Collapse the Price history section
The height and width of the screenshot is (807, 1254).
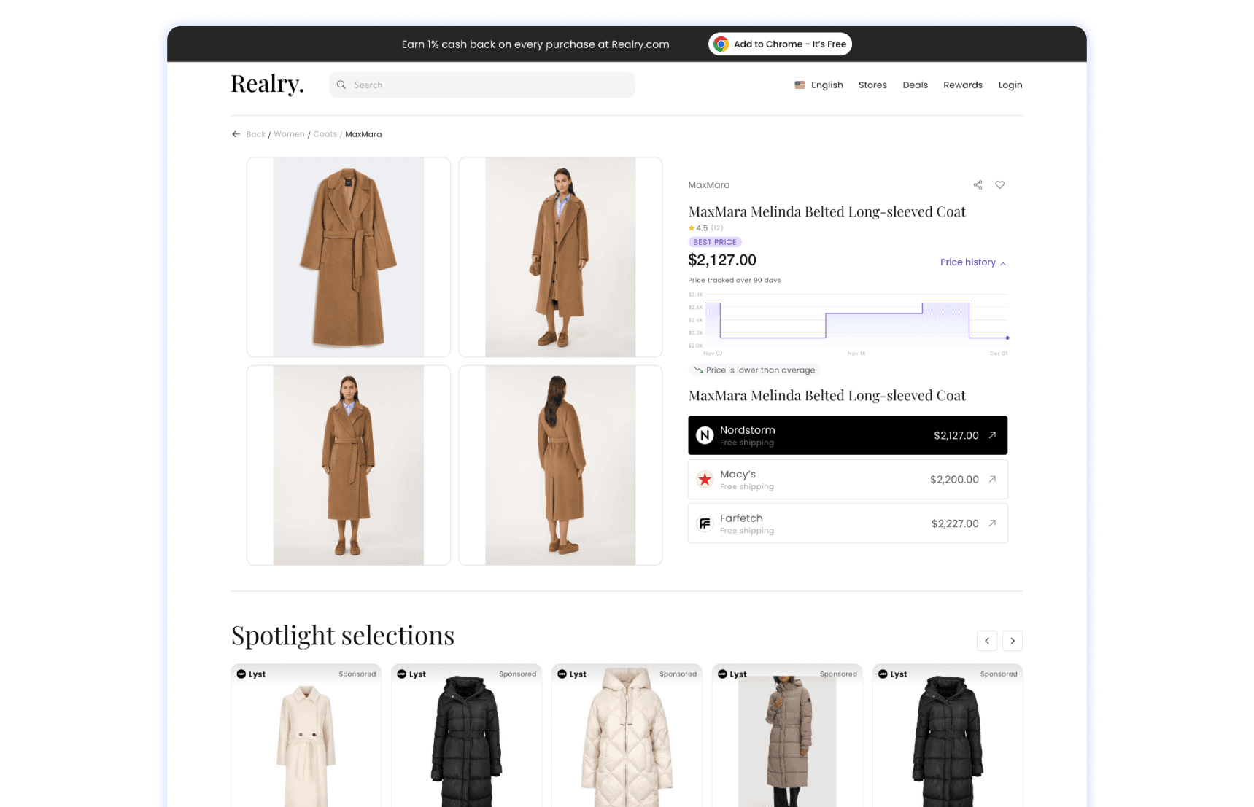973,262
